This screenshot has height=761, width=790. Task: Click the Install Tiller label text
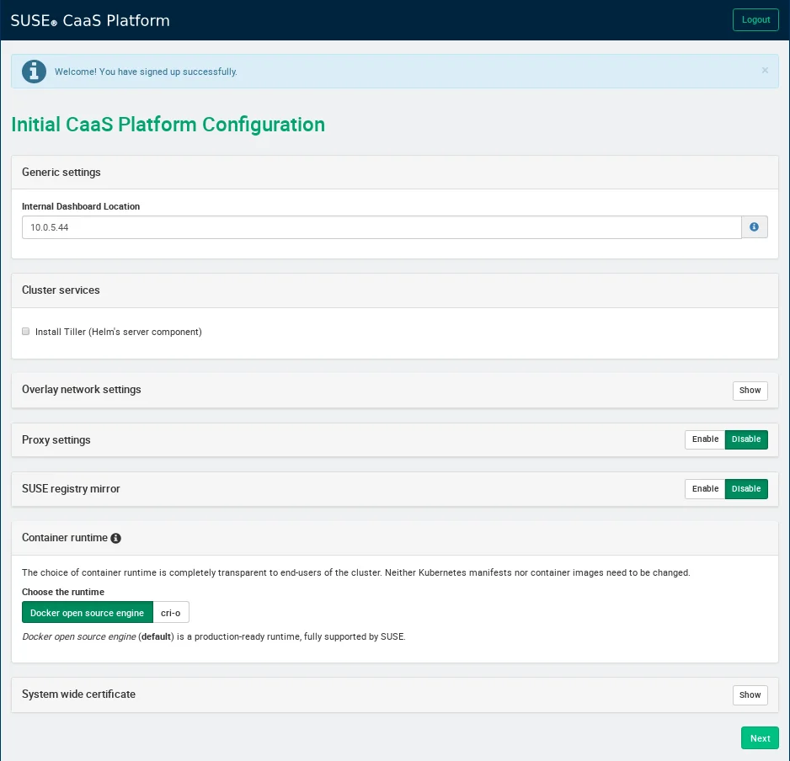point(118,332)
